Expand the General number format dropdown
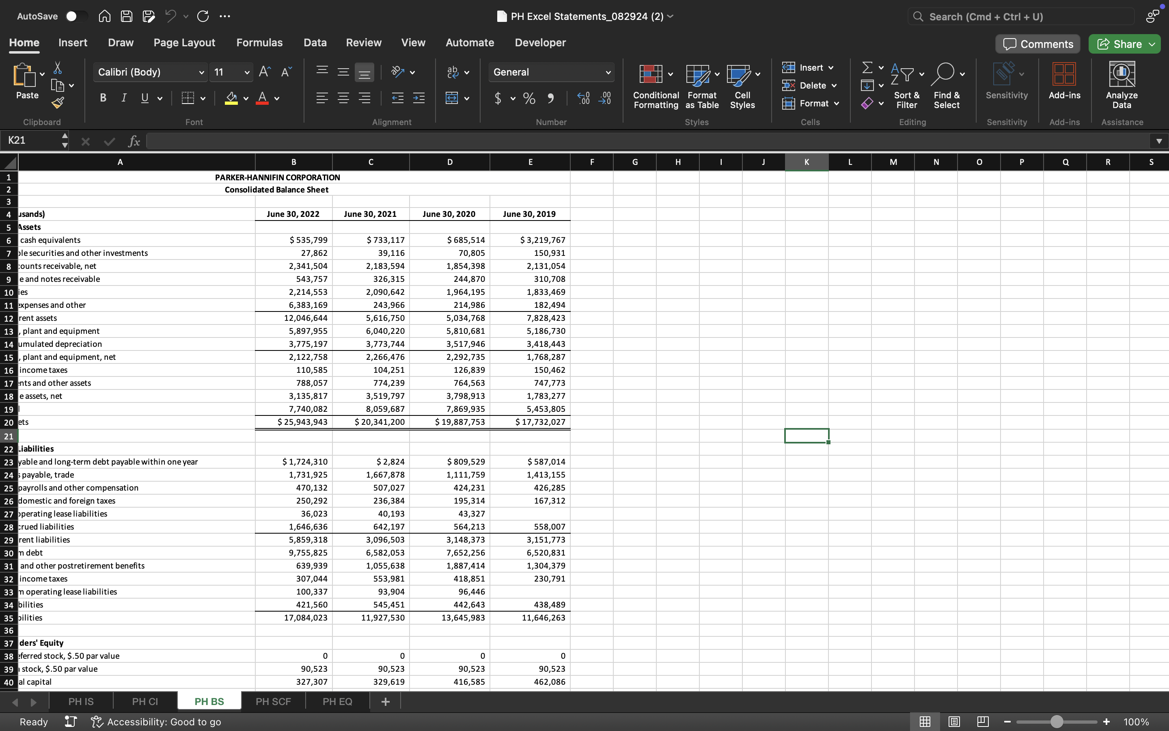This screenshot has width=1169, height=731. coord(608,73)
